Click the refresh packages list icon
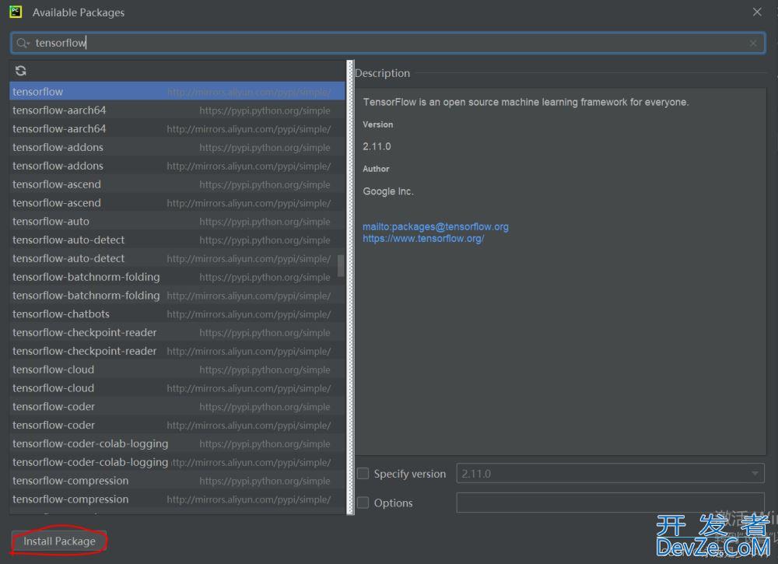The image size is (778, 564). click(21, 71)
